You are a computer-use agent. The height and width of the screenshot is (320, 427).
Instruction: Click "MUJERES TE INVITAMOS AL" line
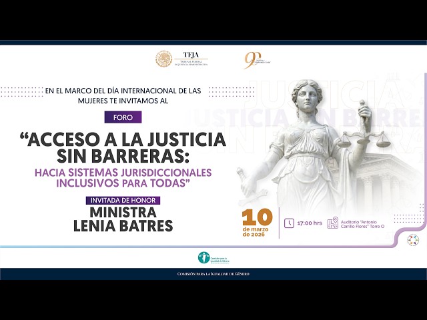click(123, 101)
